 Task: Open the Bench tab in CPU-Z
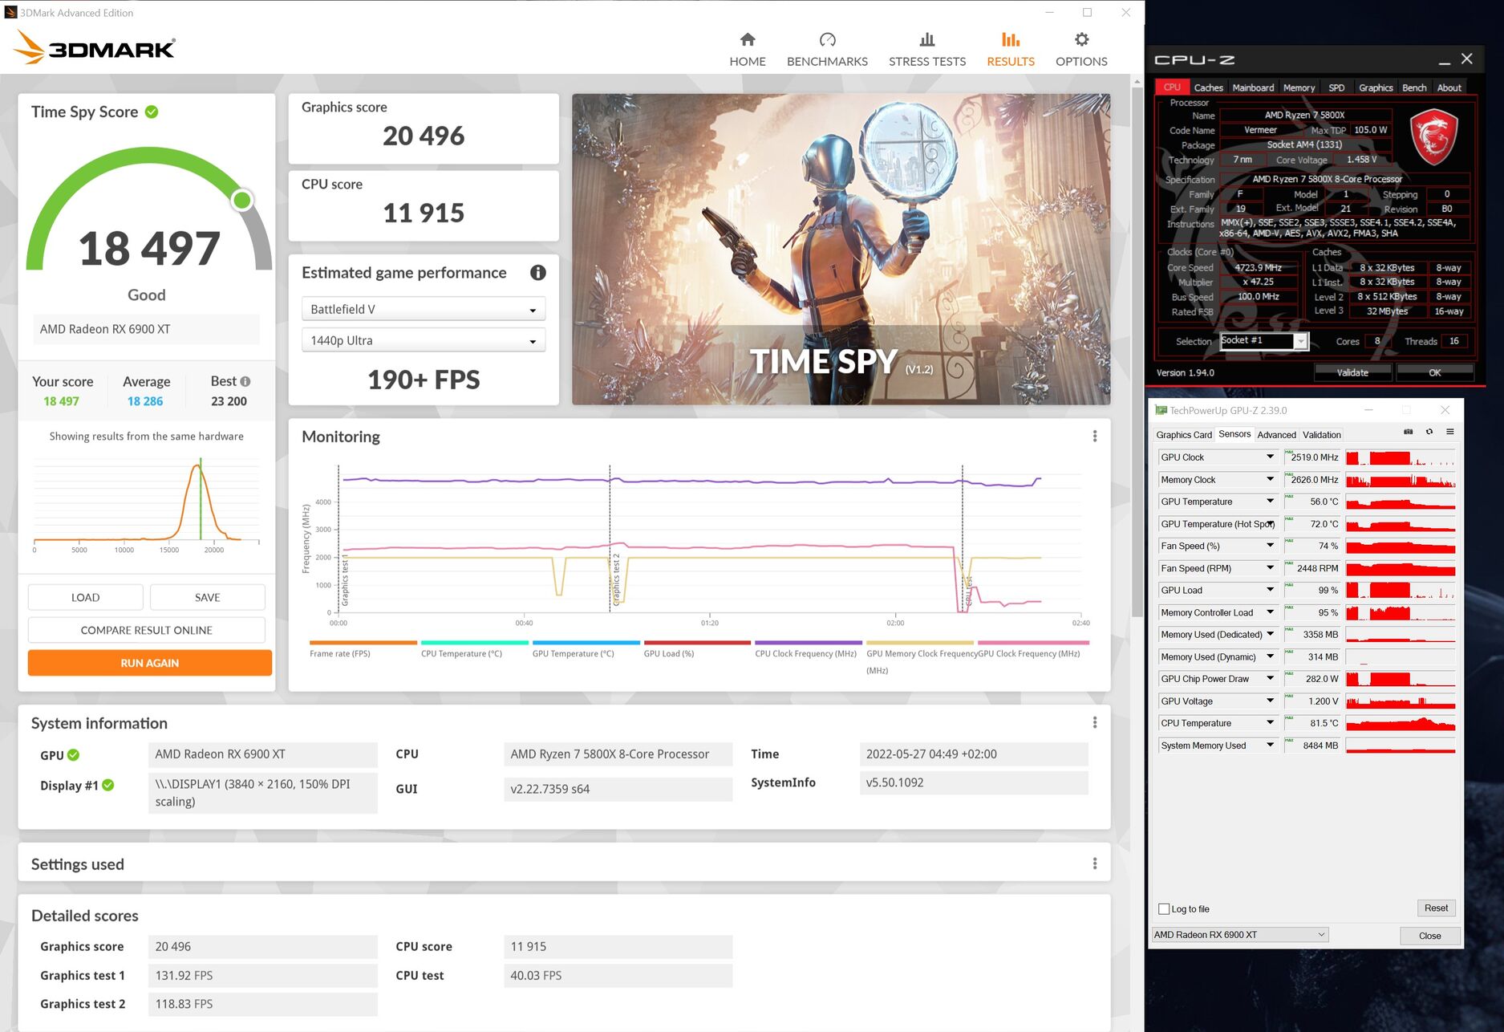pyautogui.click(x=1414, y=87)
